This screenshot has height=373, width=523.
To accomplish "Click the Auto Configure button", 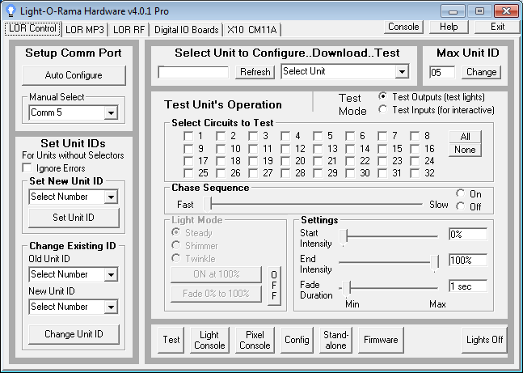I will (74, 75).
